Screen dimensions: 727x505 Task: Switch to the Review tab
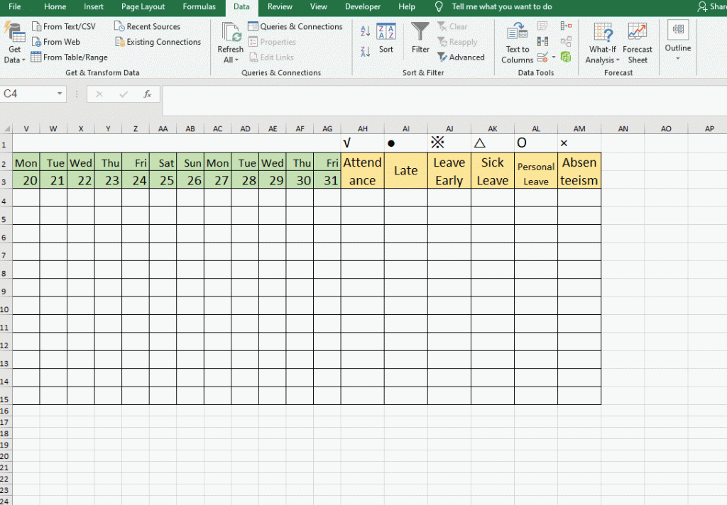[280, 6]
